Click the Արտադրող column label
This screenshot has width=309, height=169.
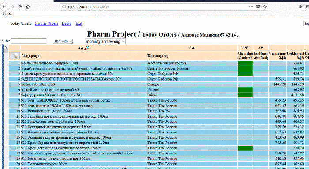[158, 56]
